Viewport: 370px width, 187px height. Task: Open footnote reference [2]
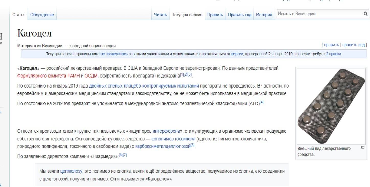[x=186, y=74]
